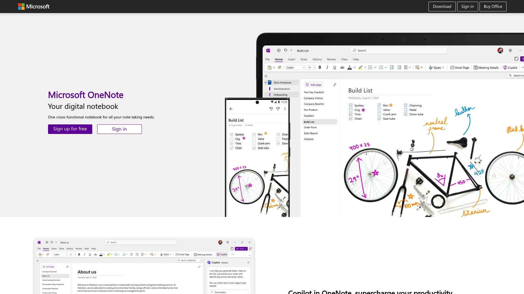Open Copilot from the ribbon
The image size is (524, 294).
[x=510, y=68]
